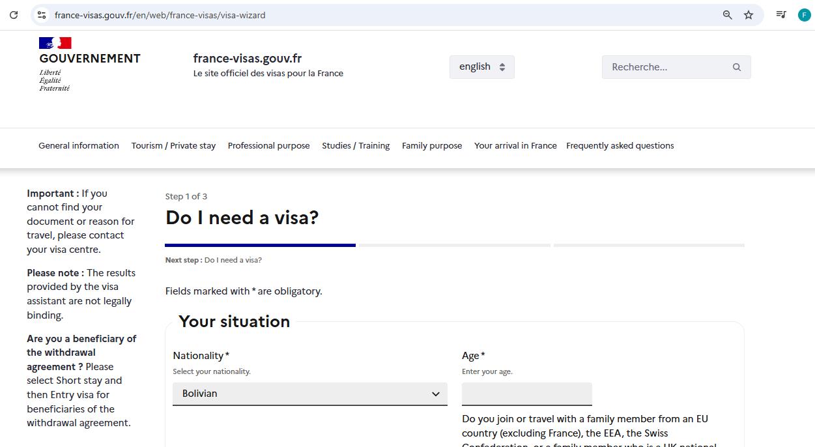
Task: Select the Family purpose menu item
Action: point(432,145)
